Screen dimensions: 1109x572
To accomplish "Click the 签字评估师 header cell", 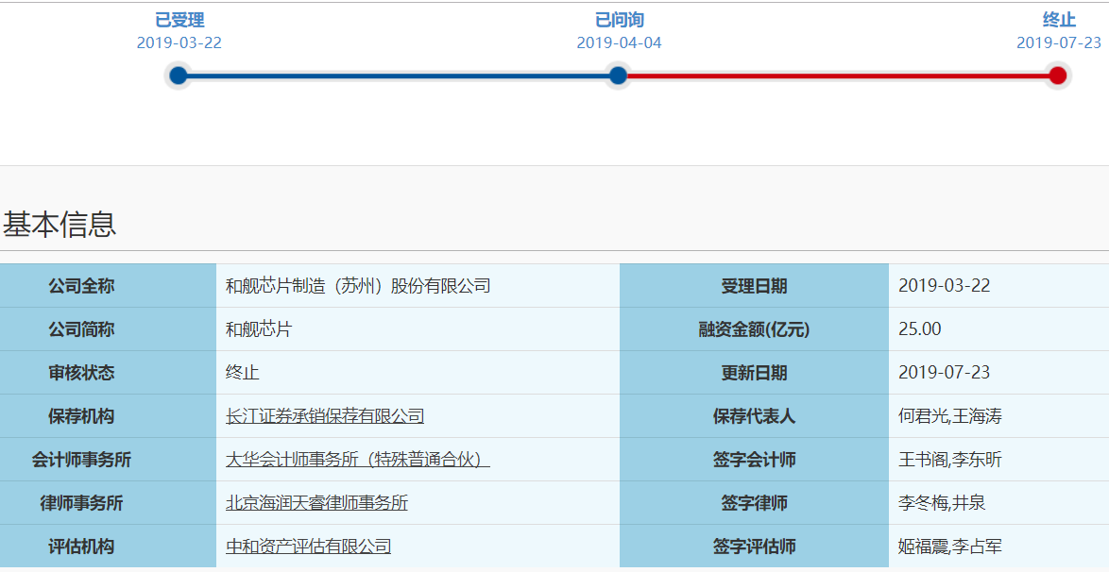I will (754, 546).
